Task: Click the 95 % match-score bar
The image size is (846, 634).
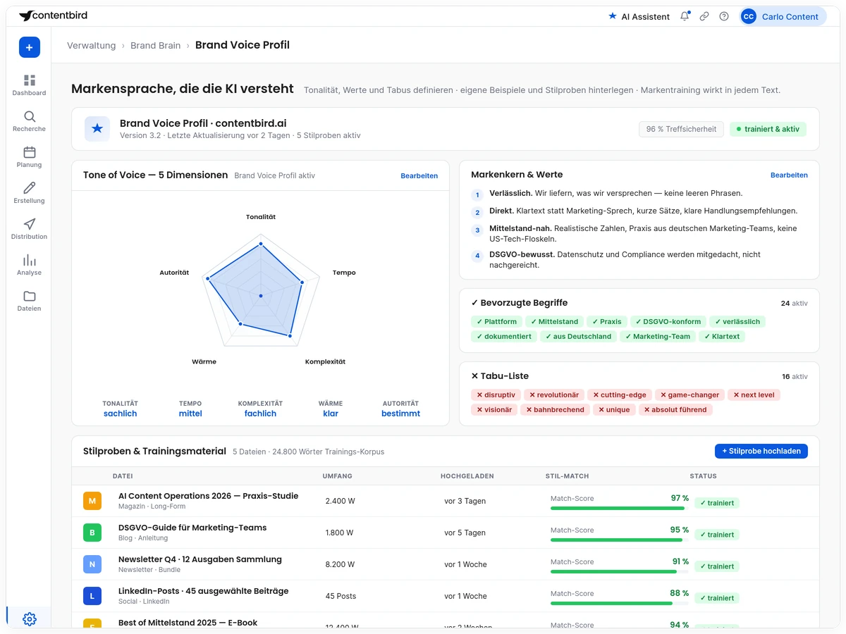Action: 620,540
